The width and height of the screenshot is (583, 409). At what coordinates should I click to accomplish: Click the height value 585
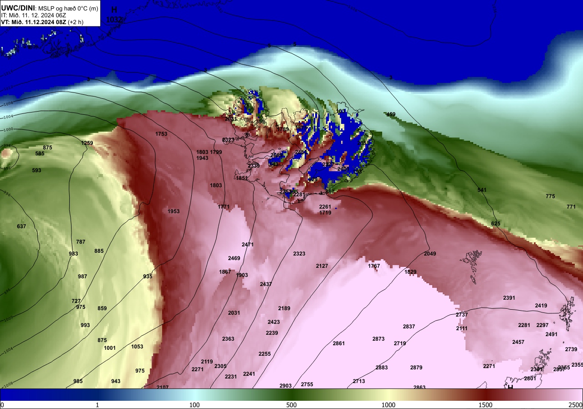click(40, 153)
